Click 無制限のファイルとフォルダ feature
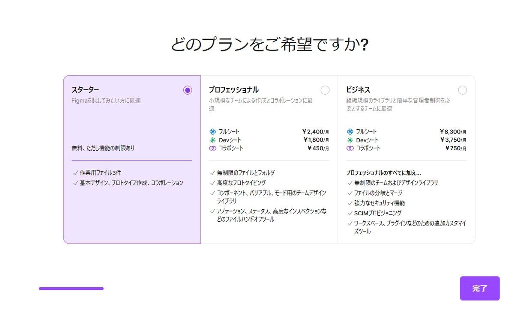The image size is (514, 309). [x=246, y=173]
